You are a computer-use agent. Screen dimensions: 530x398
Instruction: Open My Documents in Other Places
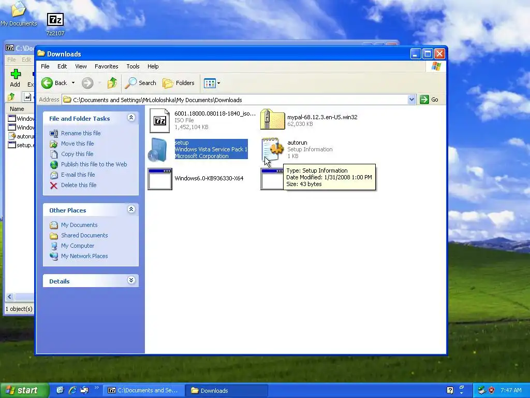(79, 225)
